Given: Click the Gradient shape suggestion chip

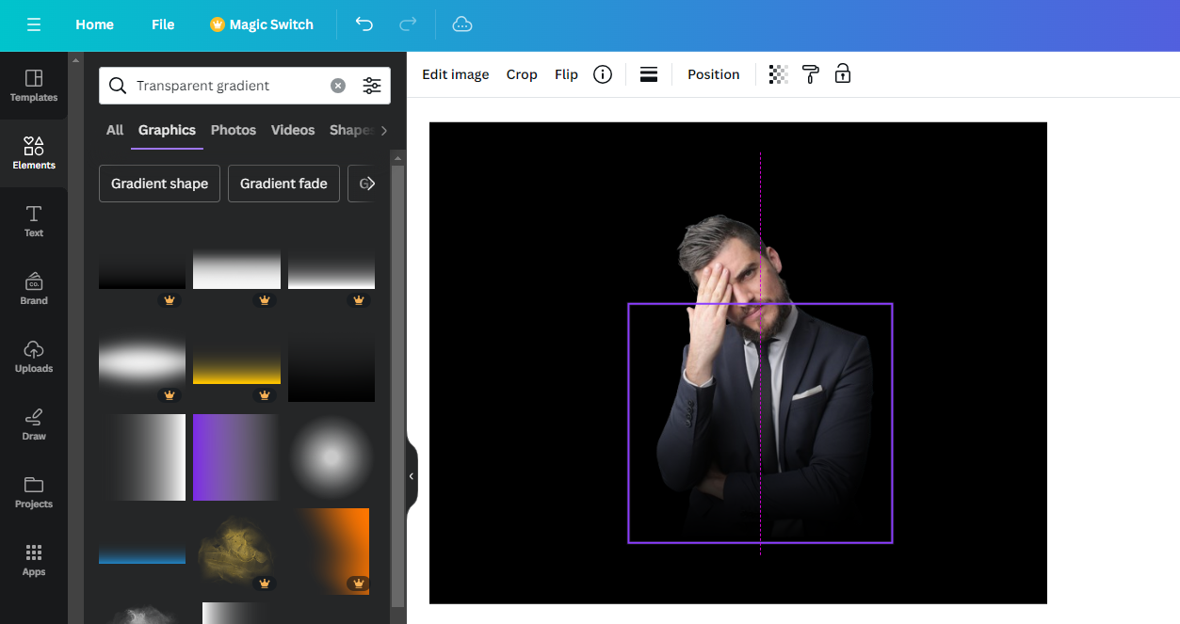Looking at the screenshot, I should coord(159,184).
